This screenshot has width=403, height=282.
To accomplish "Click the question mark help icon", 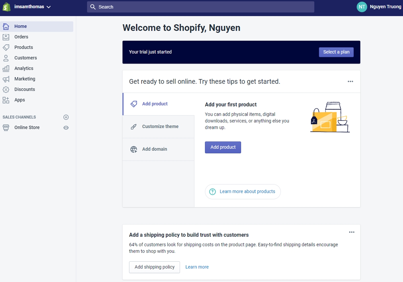I will click(x=212, y=192).
